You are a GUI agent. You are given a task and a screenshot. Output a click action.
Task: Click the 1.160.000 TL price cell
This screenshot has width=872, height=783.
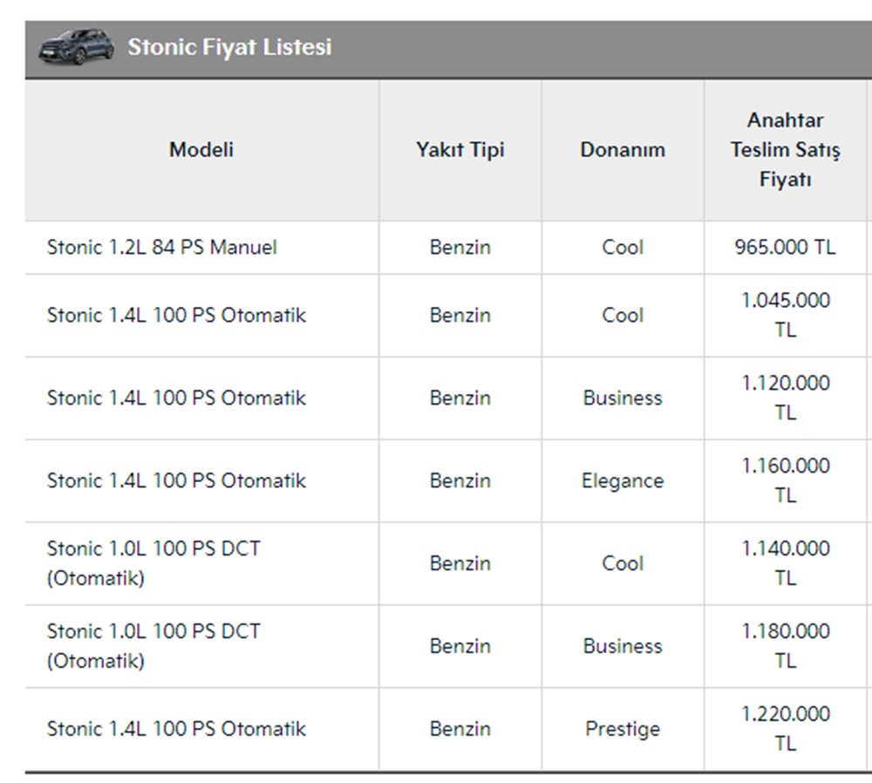pos(785,480)
